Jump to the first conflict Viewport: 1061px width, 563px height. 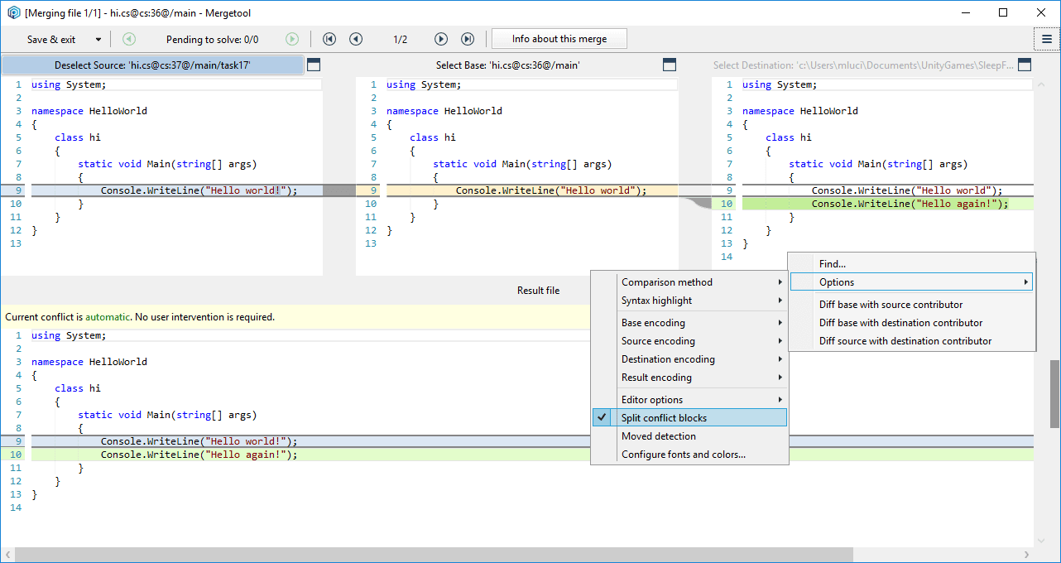point(329,39)
